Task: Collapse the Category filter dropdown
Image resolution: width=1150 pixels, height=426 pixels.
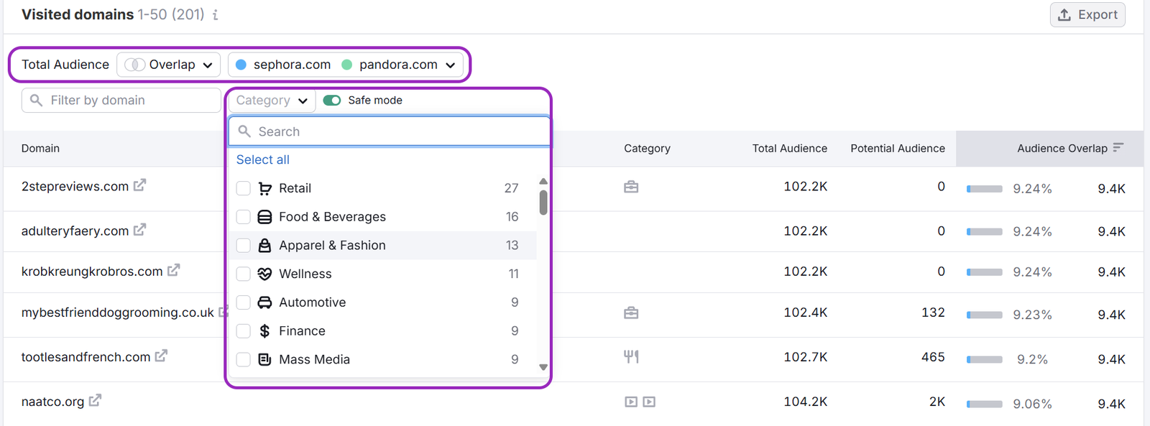Action: tap(272, 101)
